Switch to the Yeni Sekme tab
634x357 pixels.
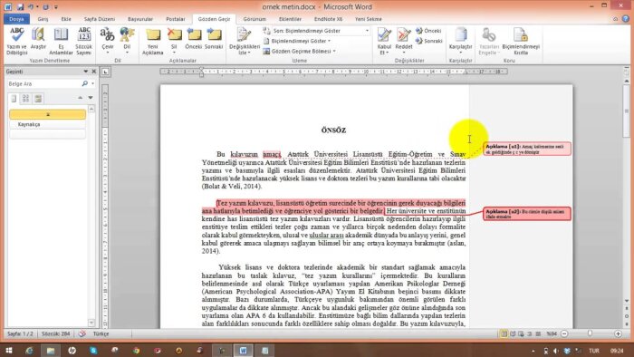pos(368,19)
